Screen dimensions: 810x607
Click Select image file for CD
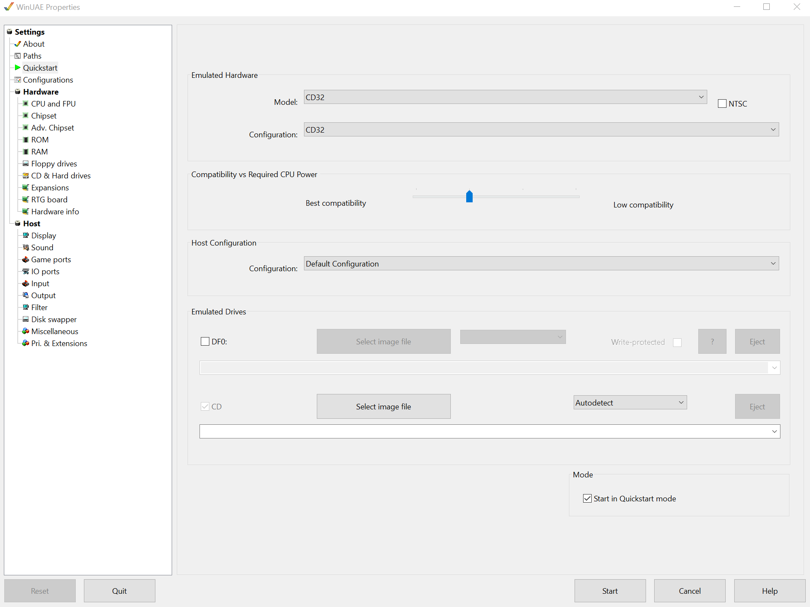point(384,406)
